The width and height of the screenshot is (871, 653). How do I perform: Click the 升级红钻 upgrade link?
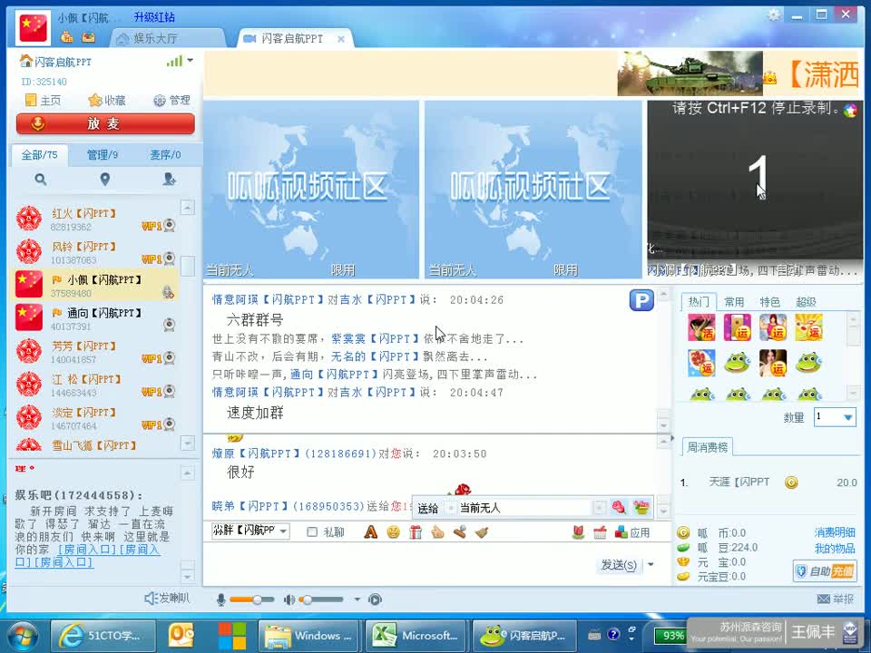point(154,17)
